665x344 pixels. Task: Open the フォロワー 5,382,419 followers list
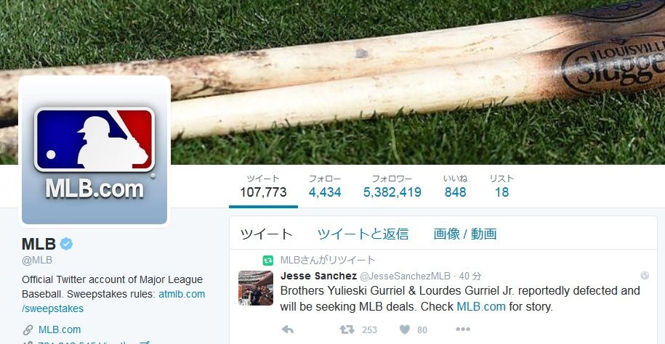392,187
